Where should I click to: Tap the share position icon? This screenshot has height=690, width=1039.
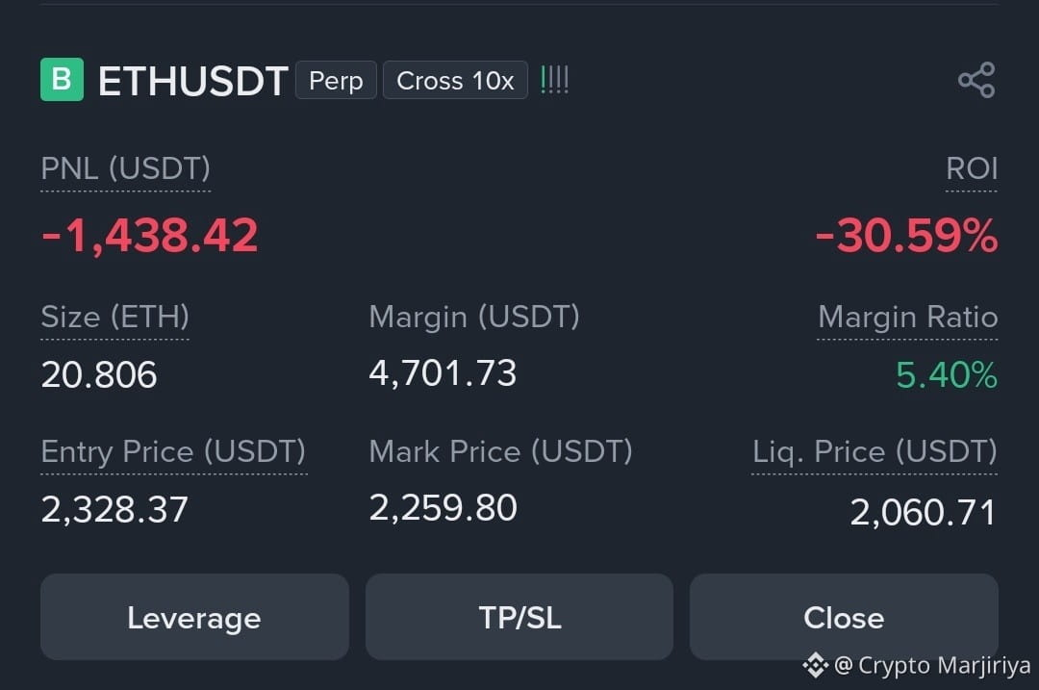[x=976, y=80]
